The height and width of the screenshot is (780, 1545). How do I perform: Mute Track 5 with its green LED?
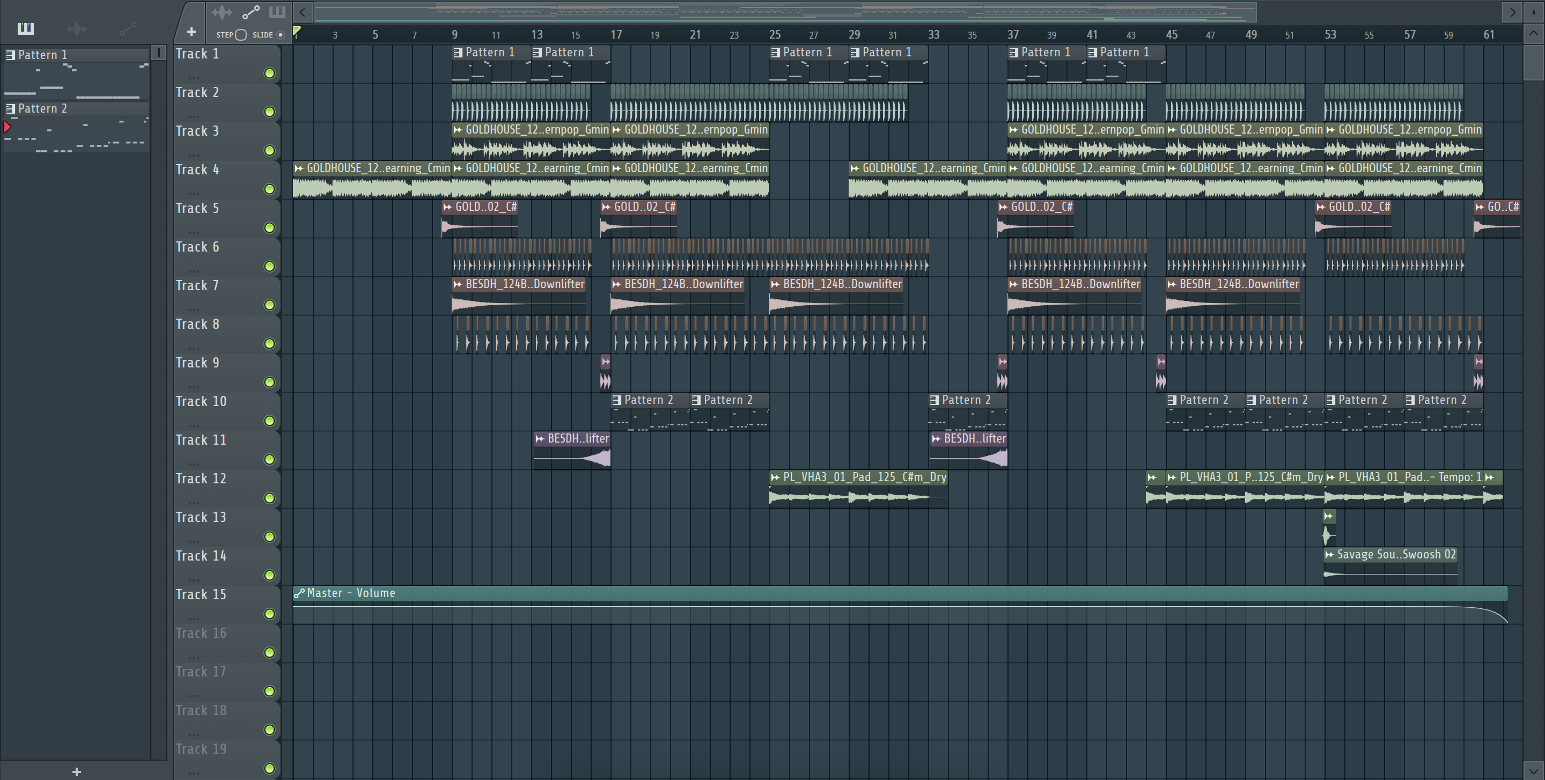[x=270, y=228]
